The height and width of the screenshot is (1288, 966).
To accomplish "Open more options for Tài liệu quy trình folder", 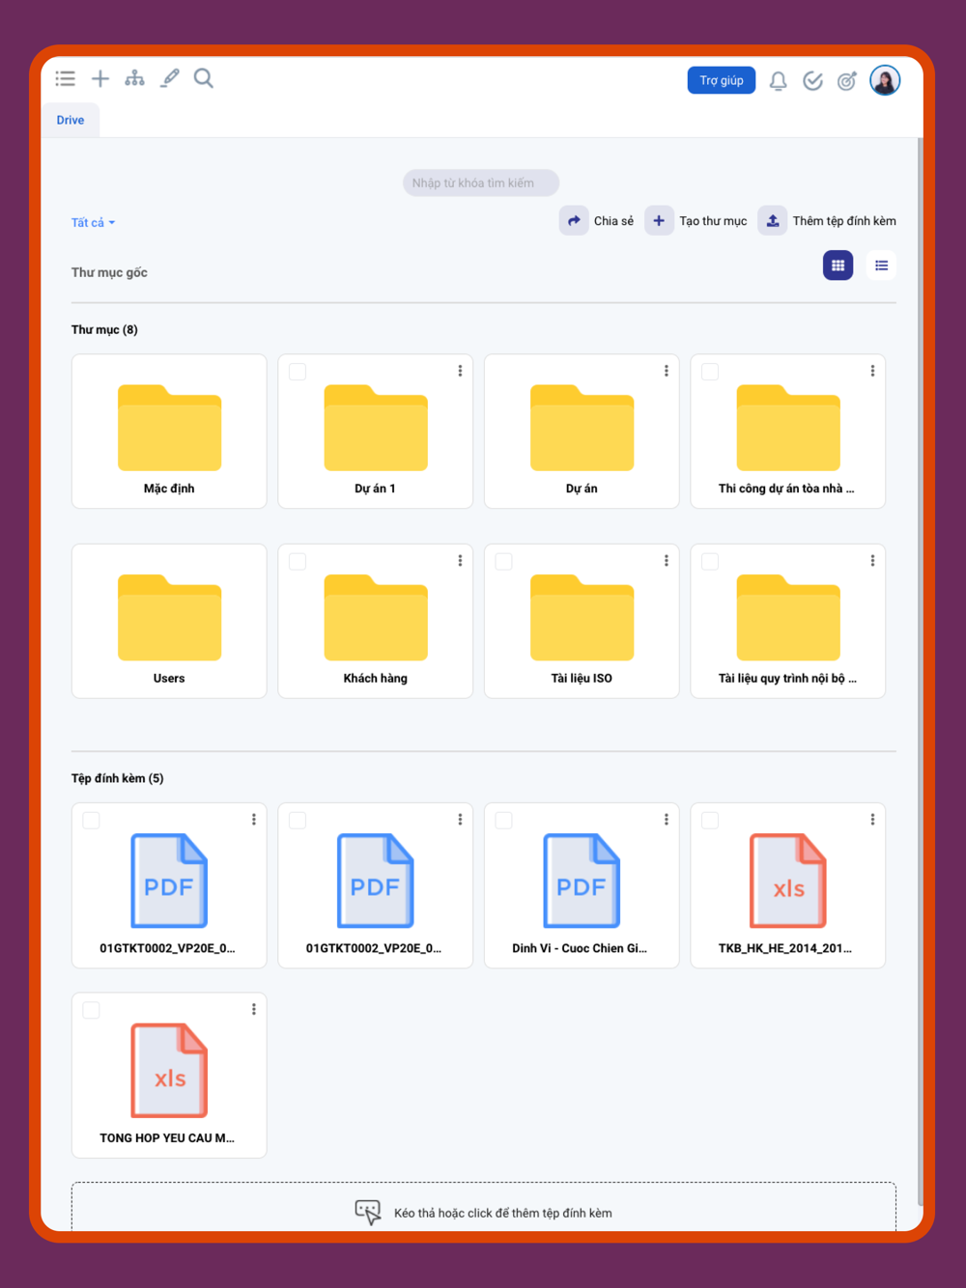I will coord(872,560).
